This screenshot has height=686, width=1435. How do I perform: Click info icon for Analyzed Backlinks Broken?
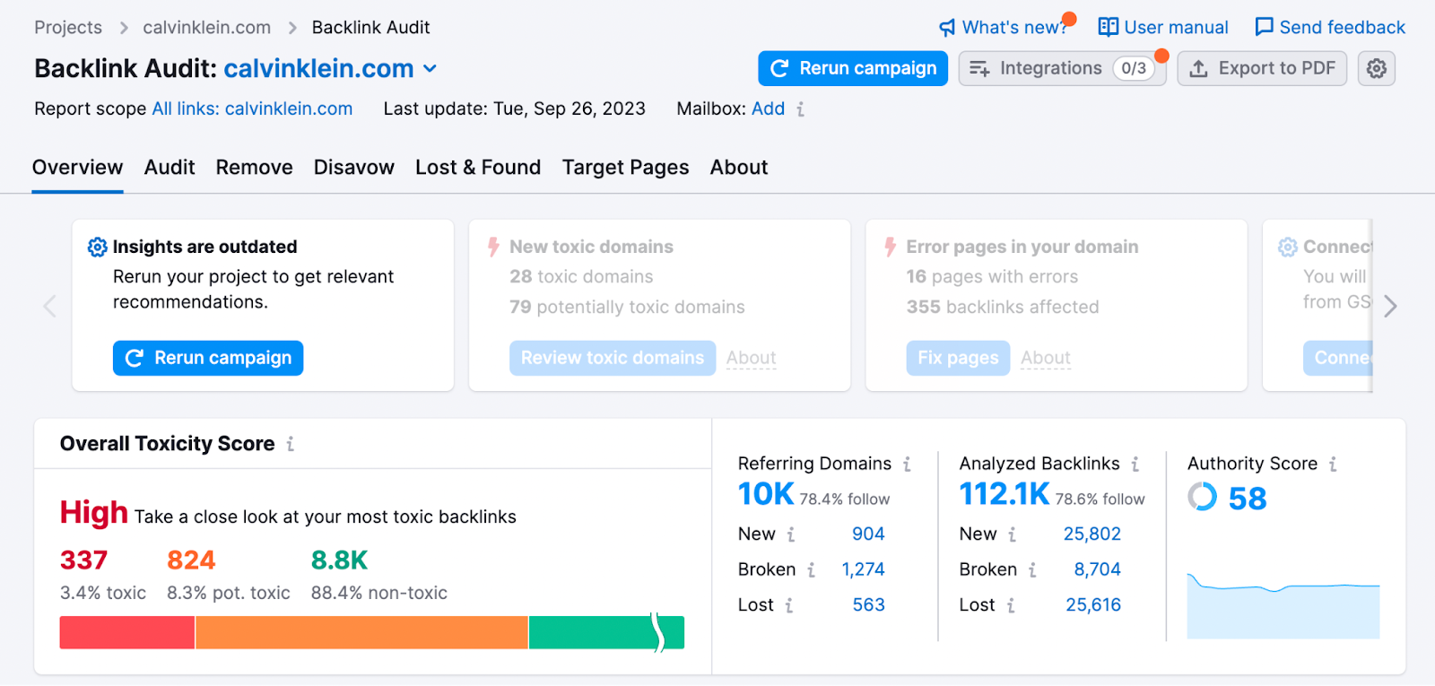tap(1032, 570)
